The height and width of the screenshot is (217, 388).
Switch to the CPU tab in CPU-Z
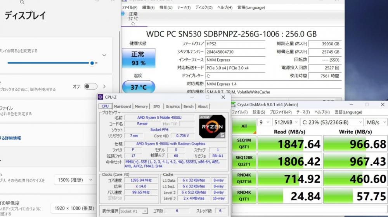pos(105,106)
